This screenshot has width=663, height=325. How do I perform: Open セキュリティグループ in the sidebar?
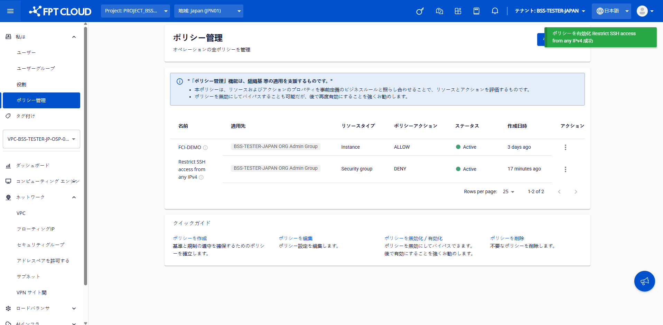[x=40, y=245]
